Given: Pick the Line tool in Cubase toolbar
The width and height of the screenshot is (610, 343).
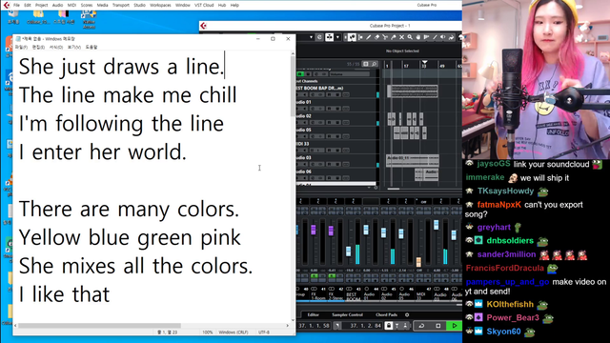Looking at the screenshot, I should tap(435, 37).
